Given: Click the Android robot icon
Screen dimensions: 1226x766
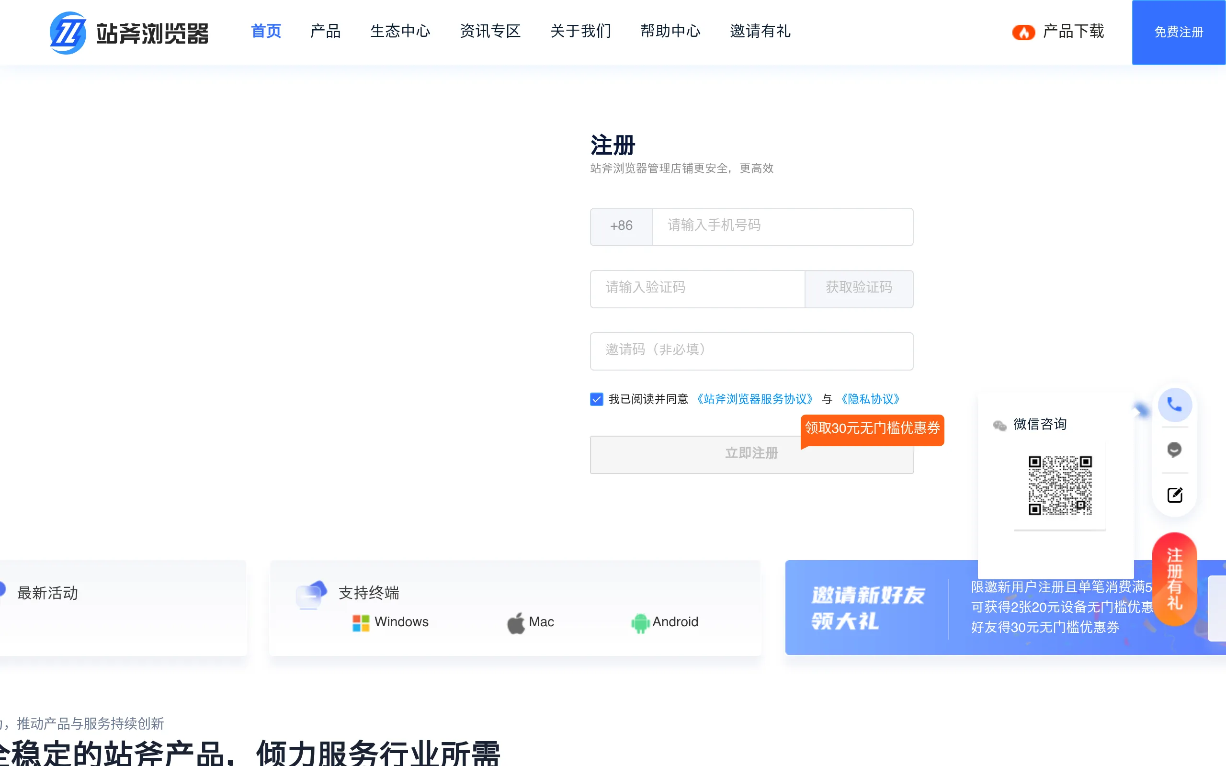Looking at the screenshot, I should (x=640, y=623).
